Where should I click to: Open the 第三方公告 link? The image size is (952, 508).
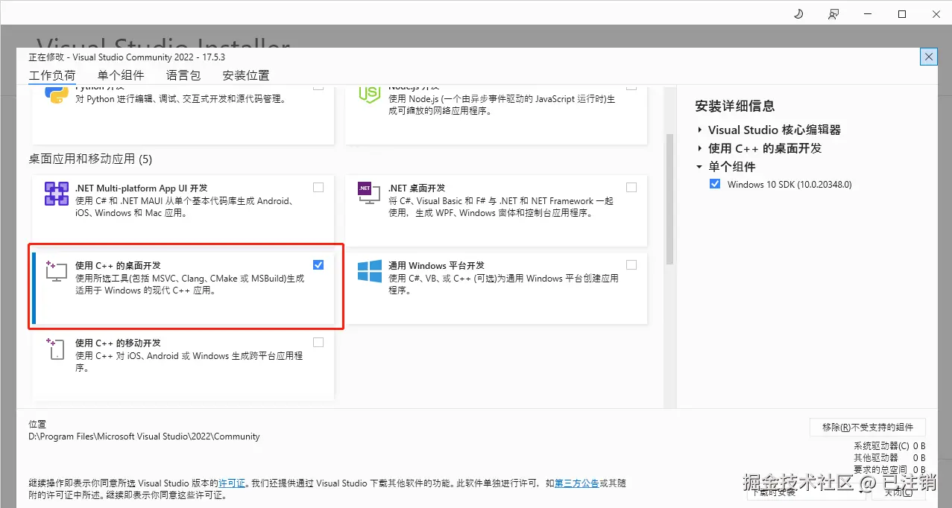pyautogui.click(x=577, y=483)
